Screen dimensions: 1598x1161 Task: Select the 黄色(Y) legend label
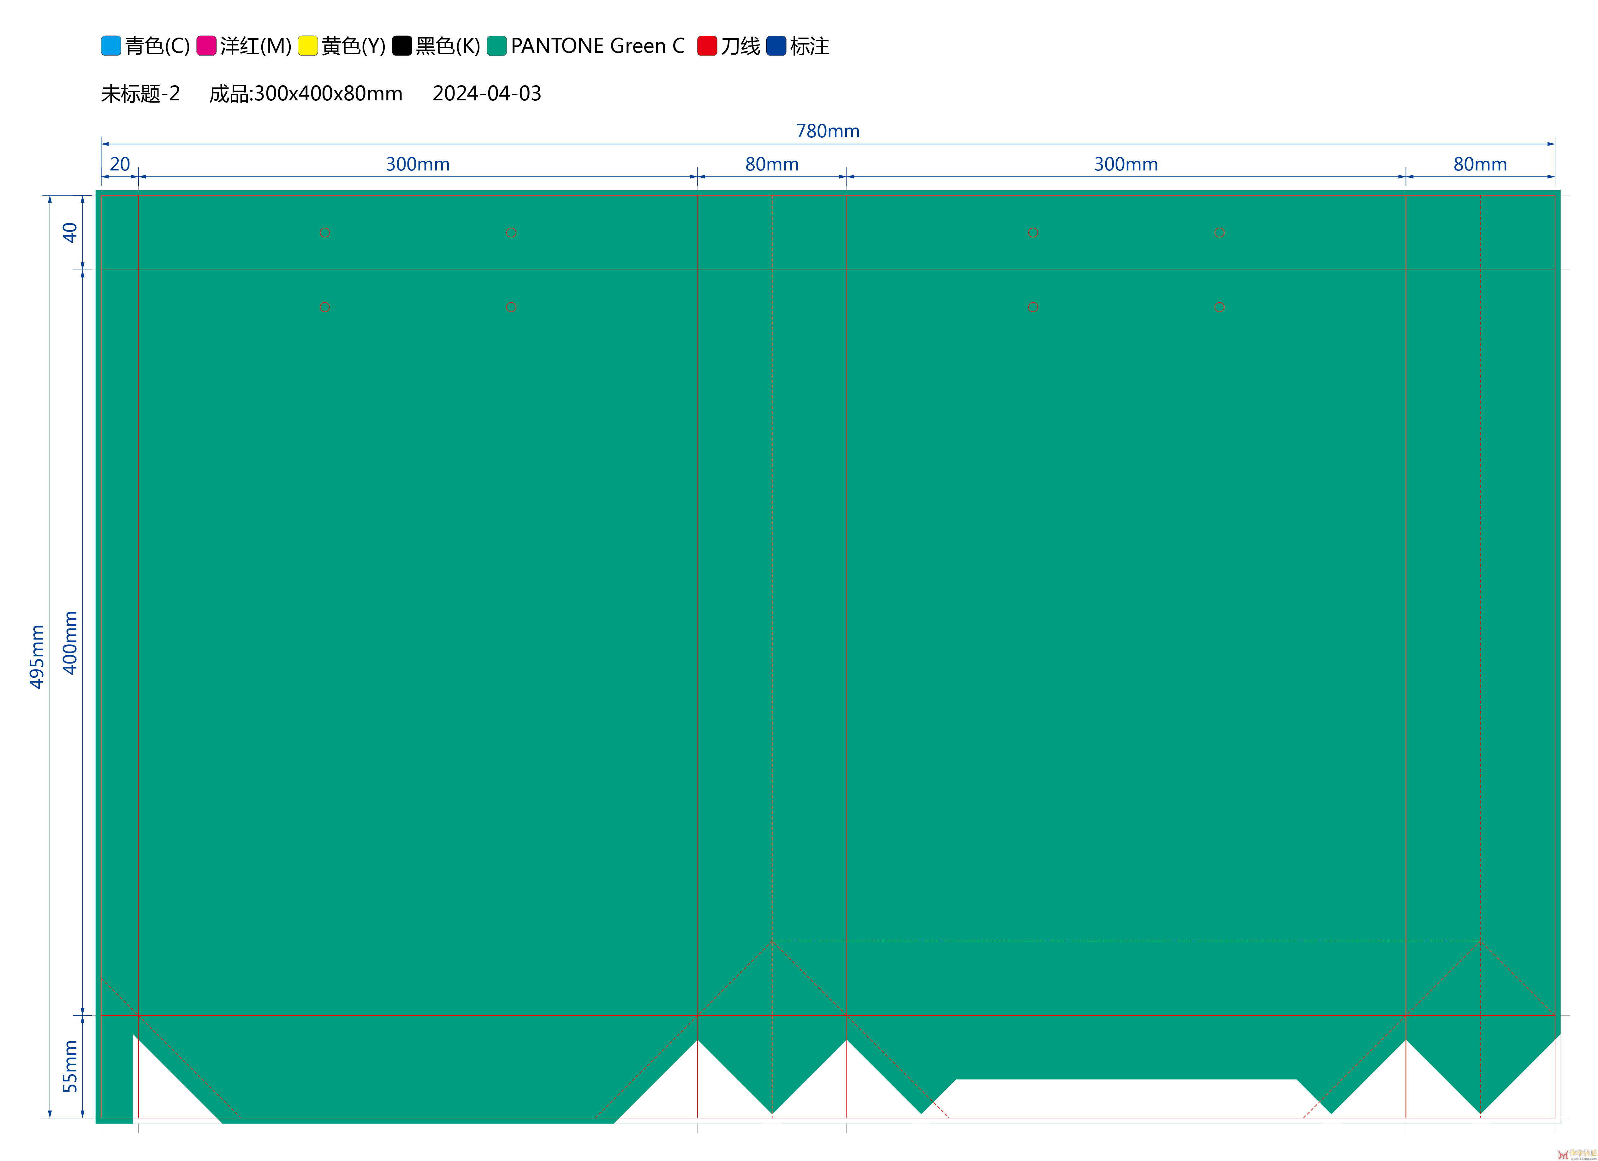pyautogui.click(x=354, y=46)
